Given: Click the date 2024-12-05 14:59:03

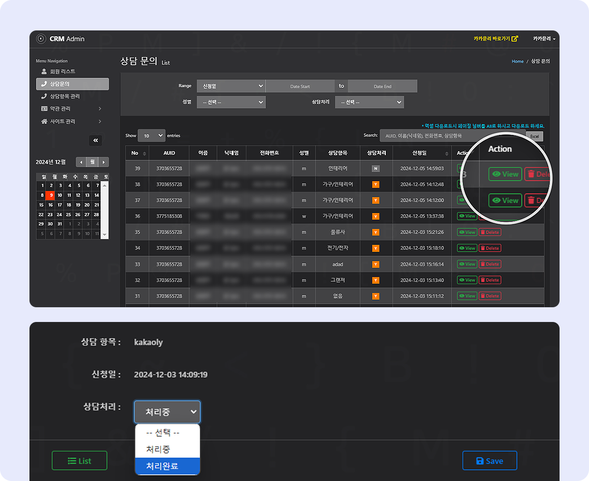Looking at the screenshot, I should (x=422, y=168).
